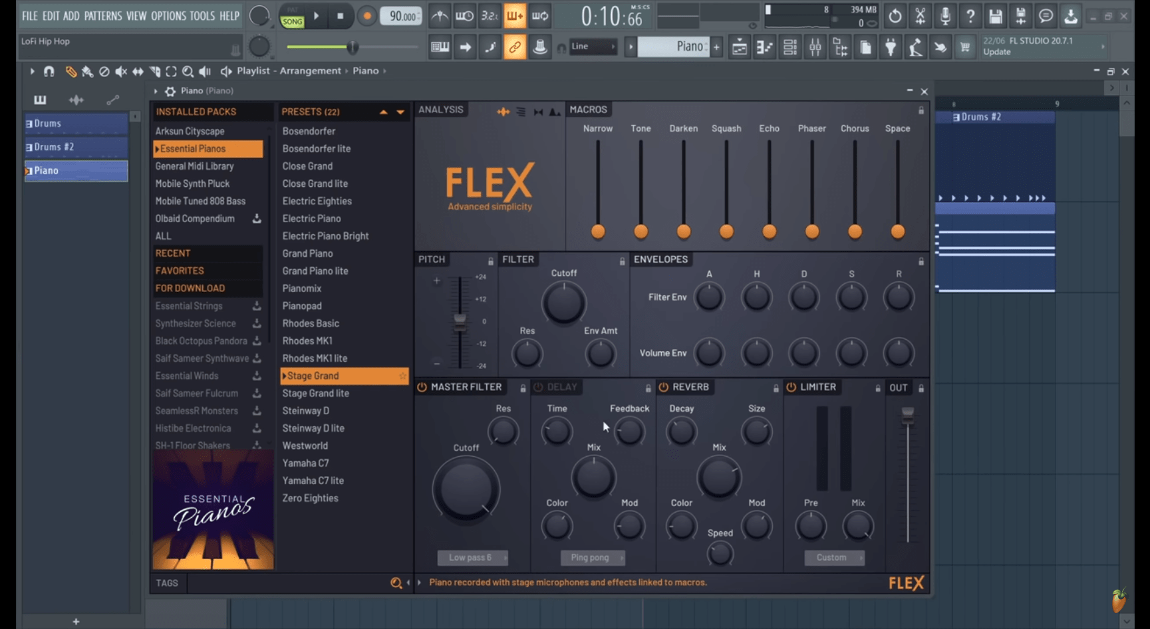
Task: Toggle the highlighted link/multilink controllers button
Action: coord(515,47)
